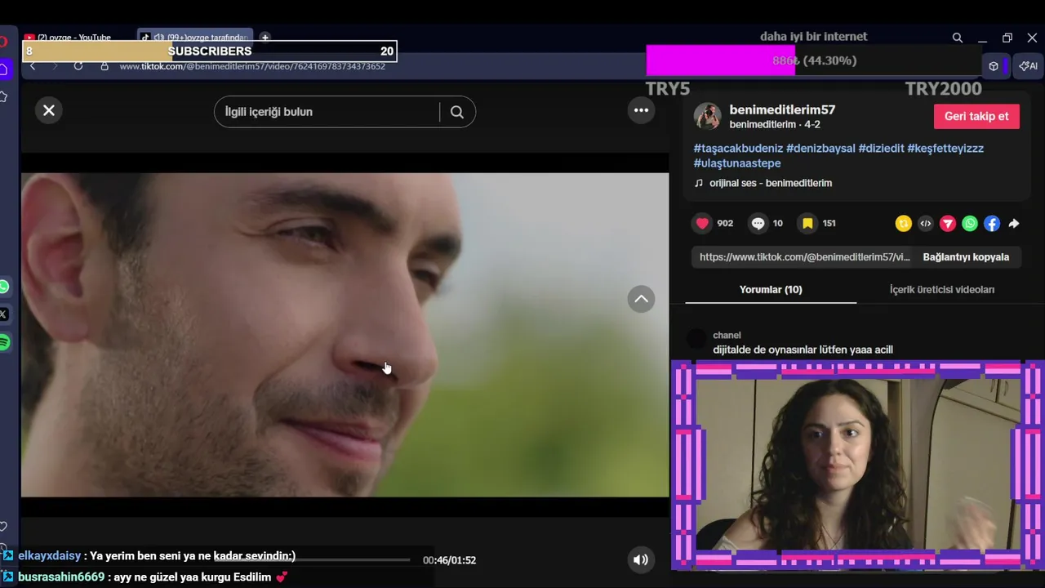Click the Geri takip et button

click(x=976, y=116)
